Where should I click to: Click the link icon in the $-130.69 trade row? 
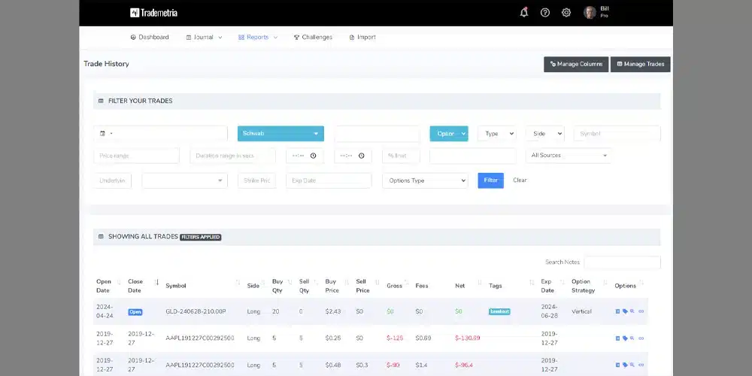click(x=641, y=338)
